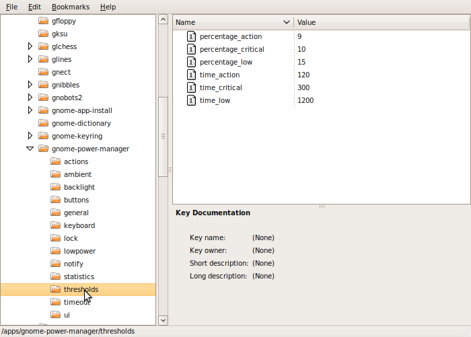Image resolution: width=471 pixels, height=337 pixels.
Task: Click the integer icon beside percentage_low
Action: point(191,62)
